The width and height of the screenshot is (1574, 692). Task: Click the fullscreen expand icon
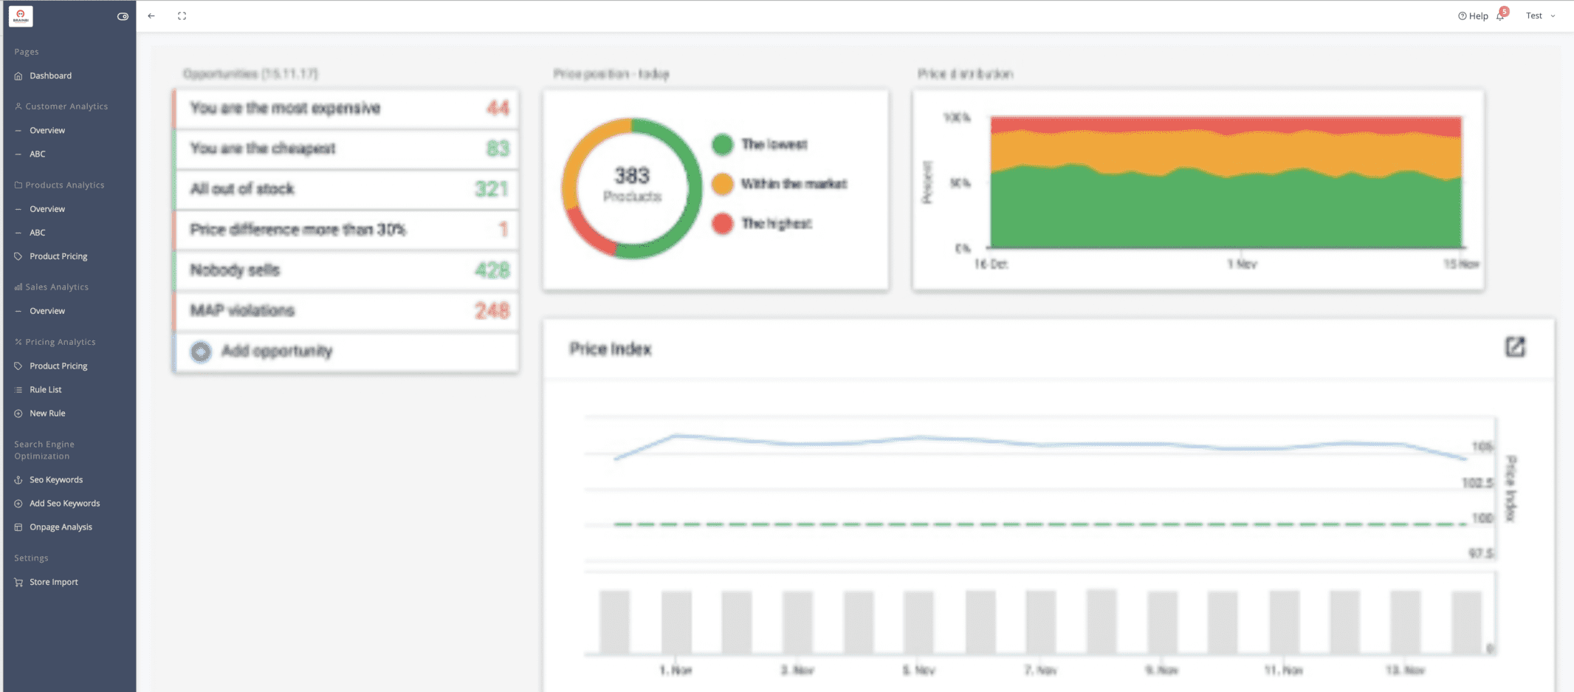[x=182, y=16]
